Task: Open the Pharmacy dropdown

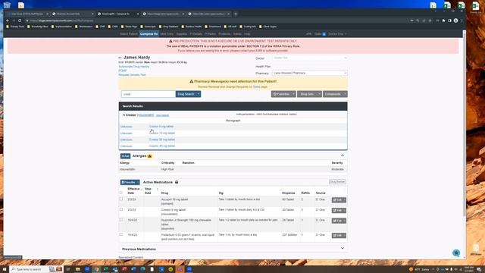Action: click(310, 73)
